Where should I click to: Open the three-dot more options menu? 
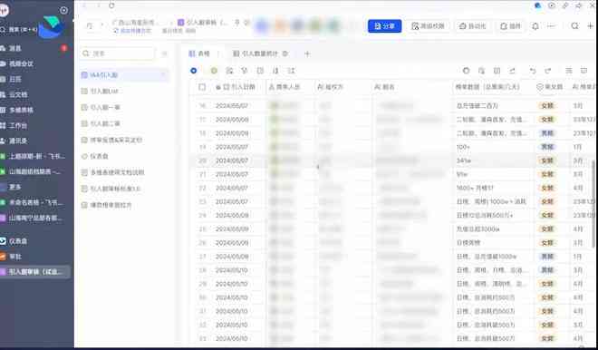(x=551, y=26)
